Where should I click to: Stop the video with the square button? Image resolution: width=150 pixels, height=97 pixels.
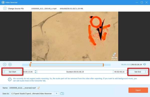tap(10, 64)
